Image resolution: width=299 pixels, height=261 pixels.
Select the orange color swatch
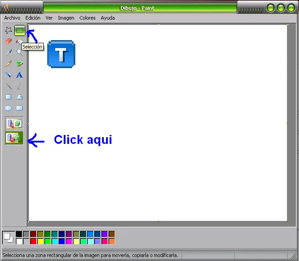[112, 241]
